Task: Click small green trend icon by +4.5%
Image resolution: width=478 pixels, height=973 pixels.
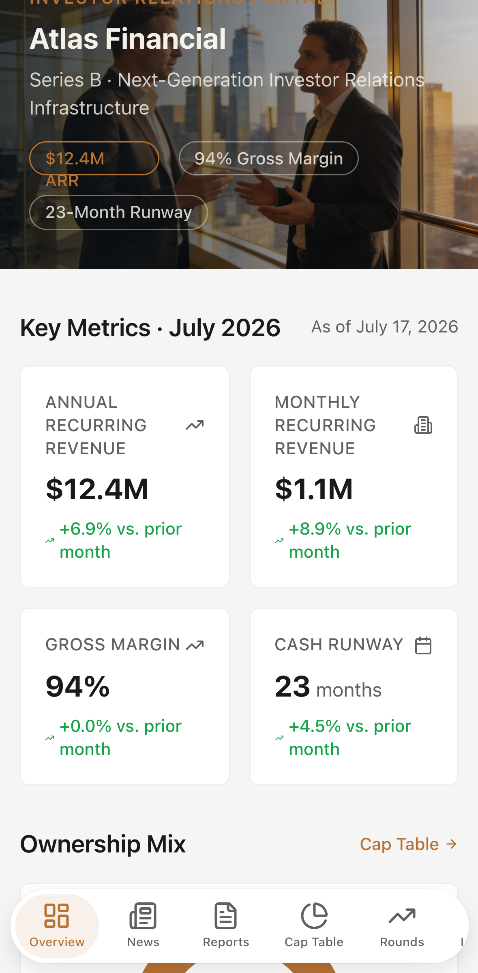Action: point(279,738)
